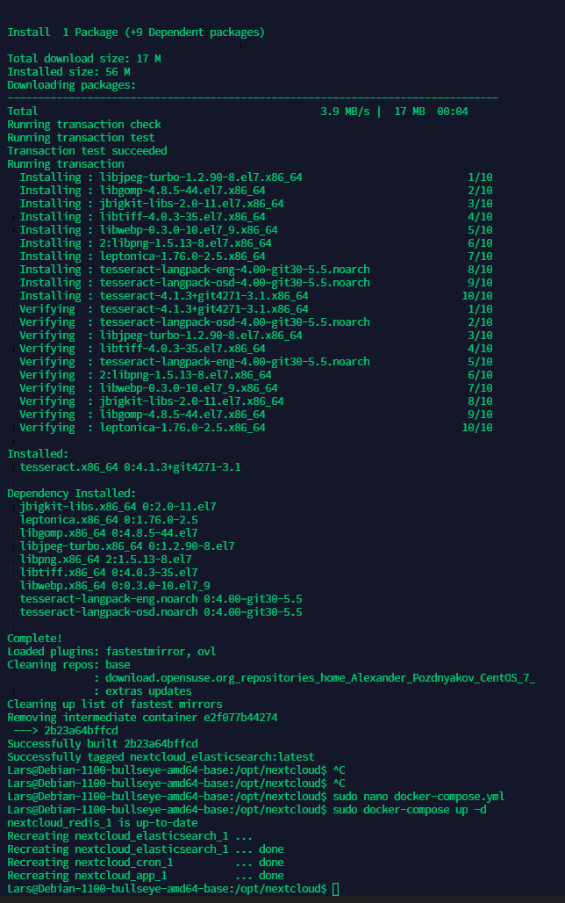565x903 pixels.
Task: Click 'tesseract.x86_64 0:4.1.3+git4271-3.1' under Installed
Action: (130, 467)
